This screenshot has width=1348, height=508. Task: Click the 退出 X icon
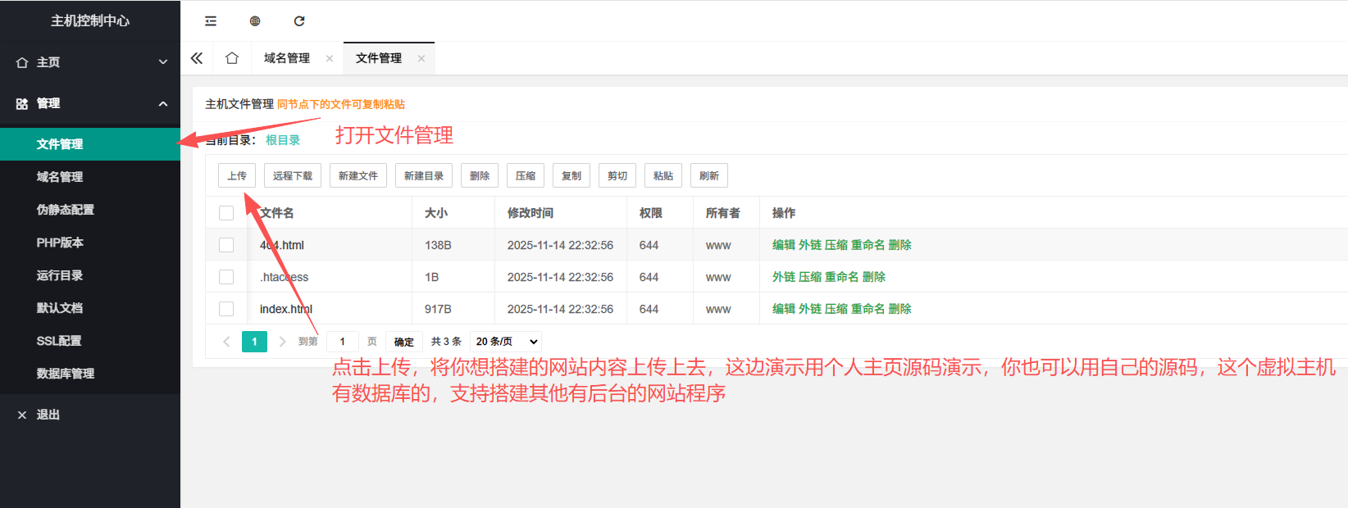coord(22,415)
